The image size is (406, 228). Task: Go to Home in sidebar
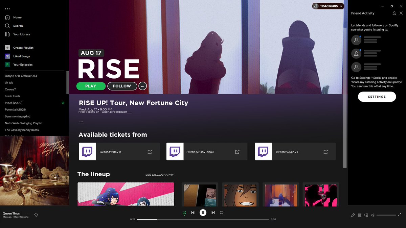[x=14, y=17]
